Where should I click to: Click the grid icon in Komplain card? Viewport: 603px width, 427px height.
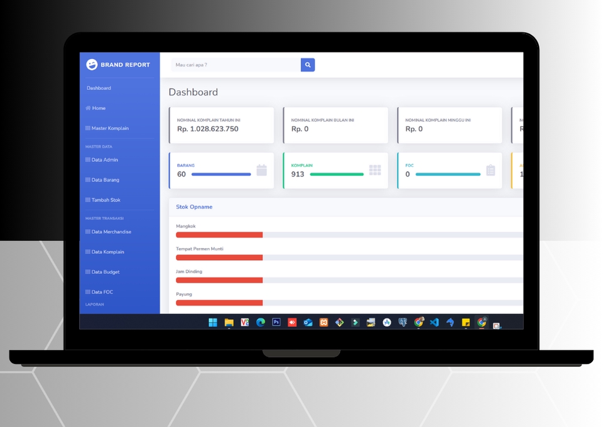coord(375,170)
